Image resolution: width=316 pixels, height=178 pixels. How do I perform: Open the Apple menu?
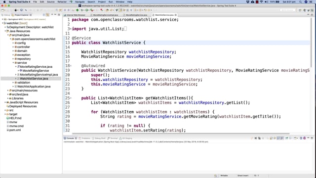pos(4,2)
